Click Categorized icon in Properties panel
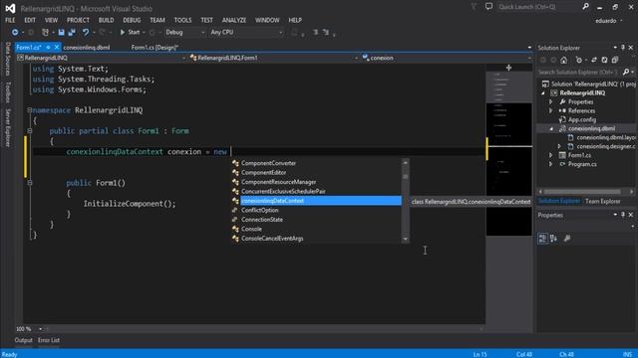Screen dimensions: 638x358 (542, 239)
